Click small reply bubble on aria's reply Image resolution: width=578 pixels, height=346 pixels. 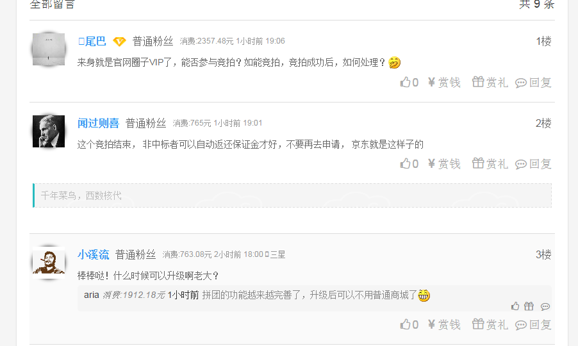click(545, 306)
